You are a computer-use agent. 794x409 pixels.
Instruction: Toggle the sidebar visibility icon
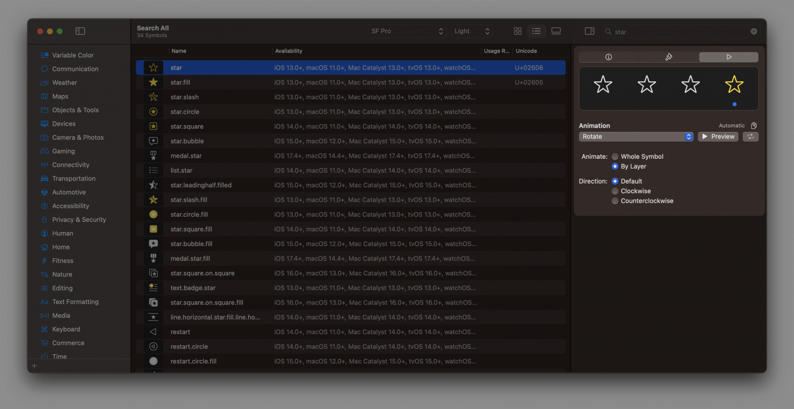click(80, 31)
